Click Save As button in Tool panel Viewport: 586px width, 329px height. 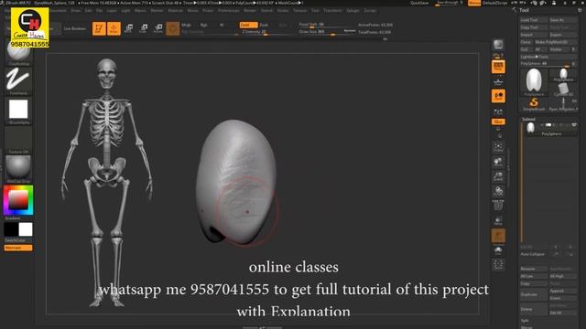coord(563,20)
